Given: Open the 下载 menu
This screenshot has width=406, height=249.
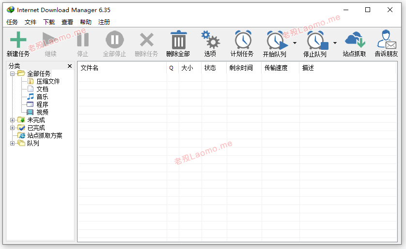Looking at the screenshot, I should (x=49, y=22).
